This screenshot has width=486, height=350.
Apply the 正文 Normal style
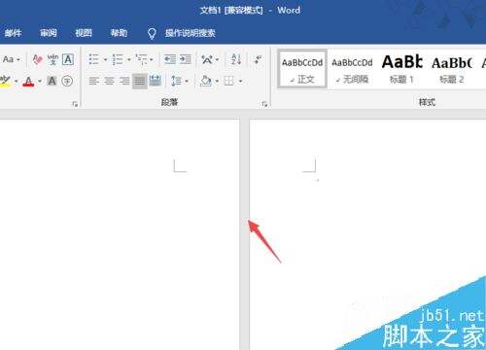[x=302, y=69]
